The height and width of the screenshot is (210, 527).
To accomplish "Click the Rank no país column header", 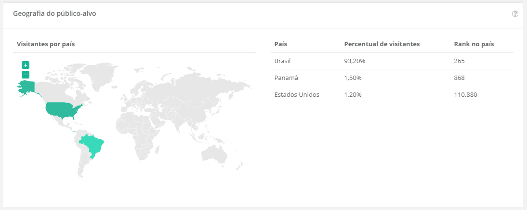I will [x=474, y=44].
